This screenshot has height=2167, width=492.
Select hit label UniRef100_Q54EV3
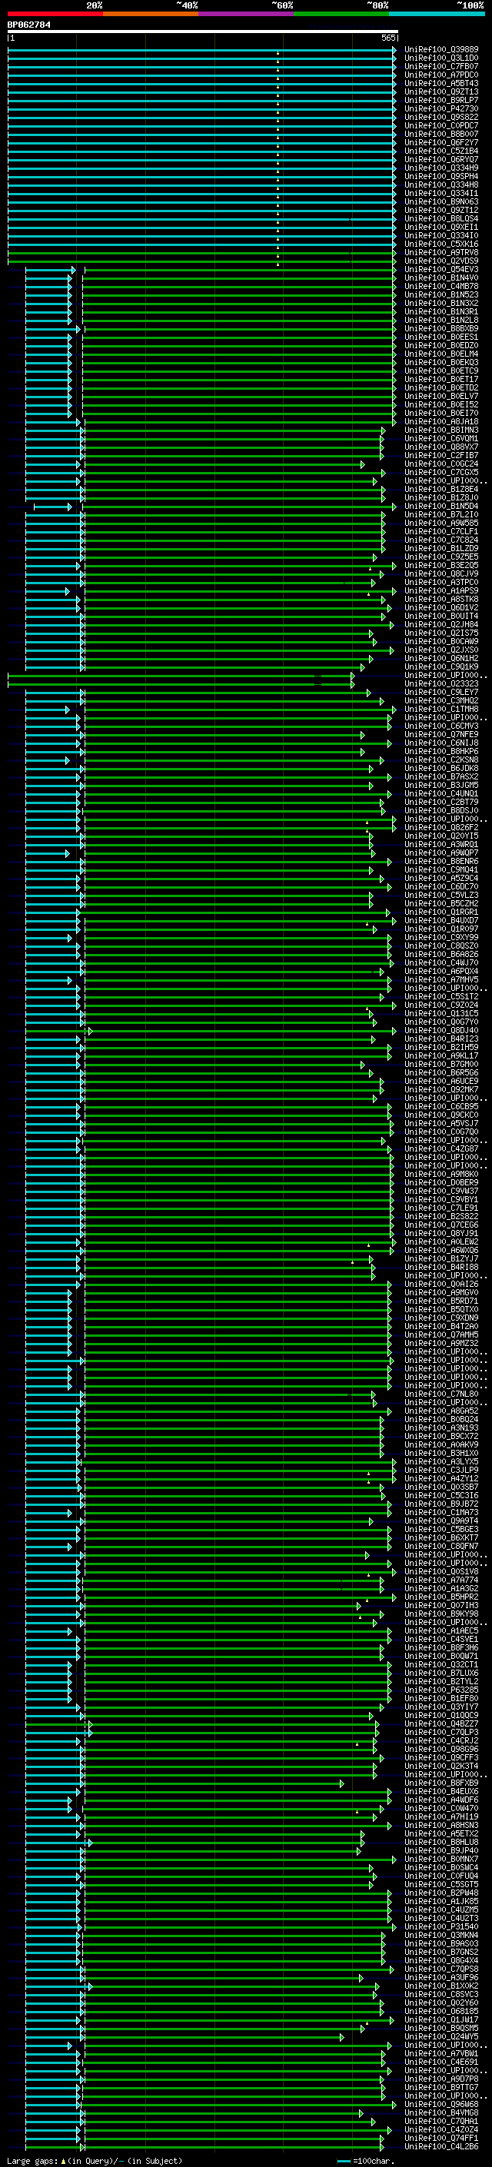coord(440,269)
